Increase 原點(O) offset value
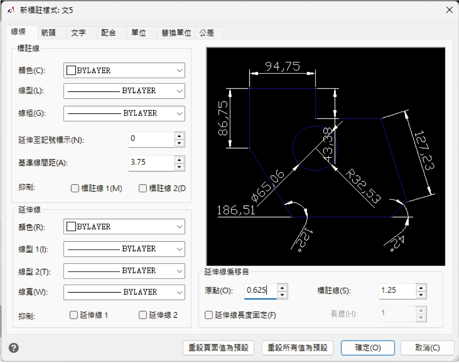The height and width of the screenshot is (363, 459). pyautogui.click(x=282, y=287)
